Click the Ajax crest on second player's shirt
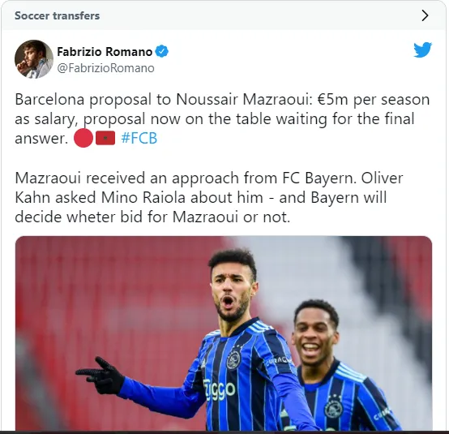449x434 pixels. click(333, 407)
